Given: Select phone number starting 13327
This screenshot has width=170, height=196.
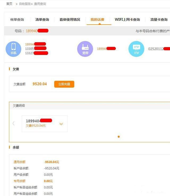Looking at the screenshot, I should (36, 53).
